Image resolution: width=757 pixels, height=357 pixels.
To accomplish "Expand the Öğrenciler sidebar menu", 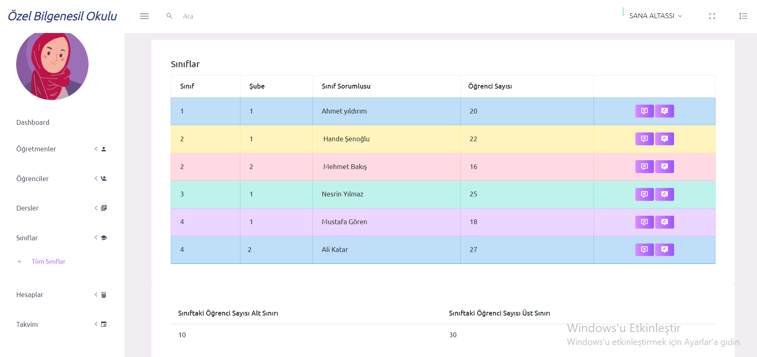I will click(61, 179).
